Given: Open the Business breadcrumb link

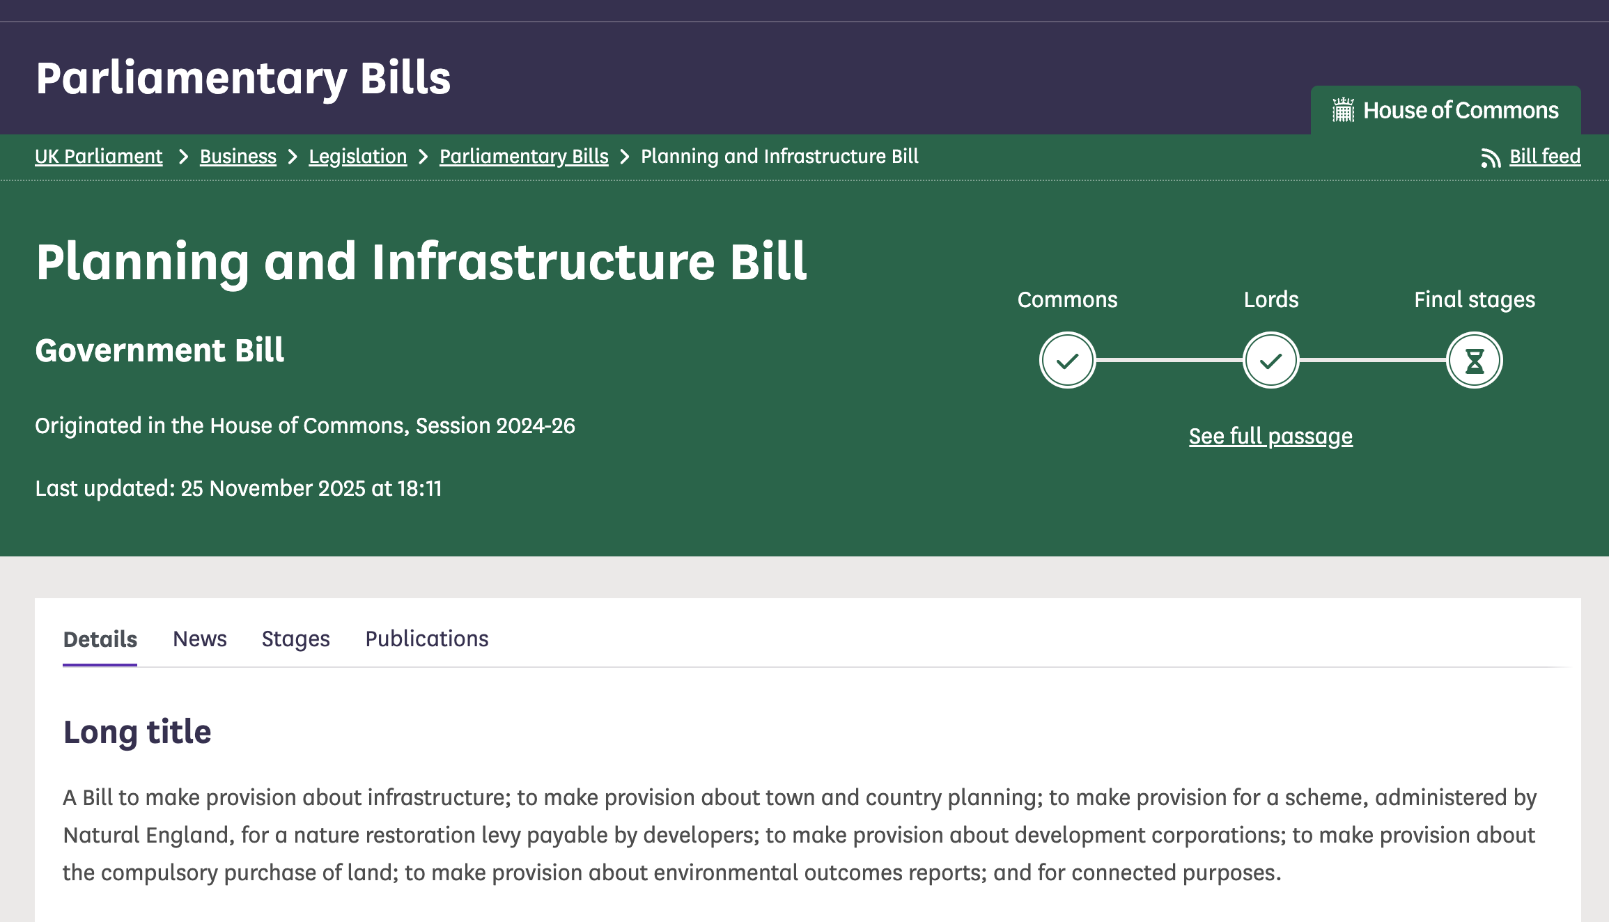Looking at the screenshot, I should pos(238,157).
